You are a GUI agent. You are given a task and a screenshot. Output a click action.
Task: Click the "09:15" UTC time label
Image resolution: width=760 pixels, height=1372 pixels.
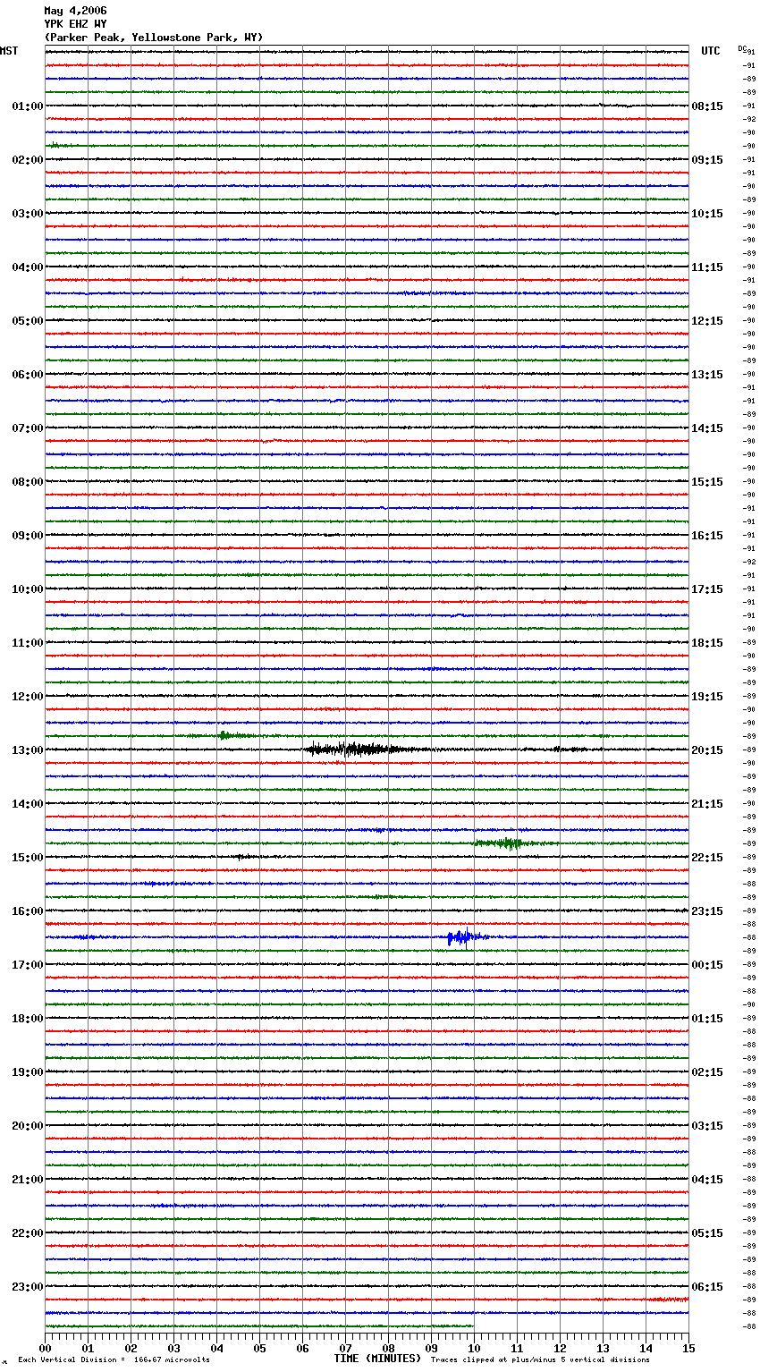[x=707, y=160]
